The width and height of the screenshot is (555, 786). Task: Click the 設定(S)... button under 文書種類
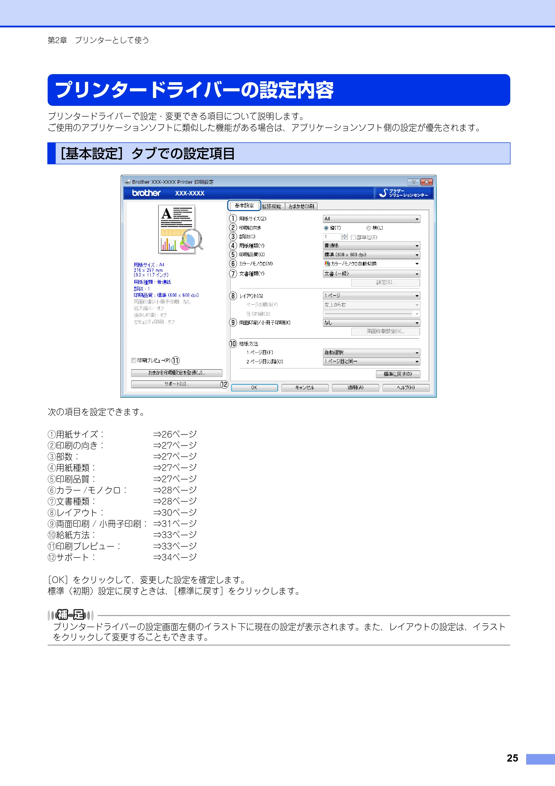(x=386, y=282)
